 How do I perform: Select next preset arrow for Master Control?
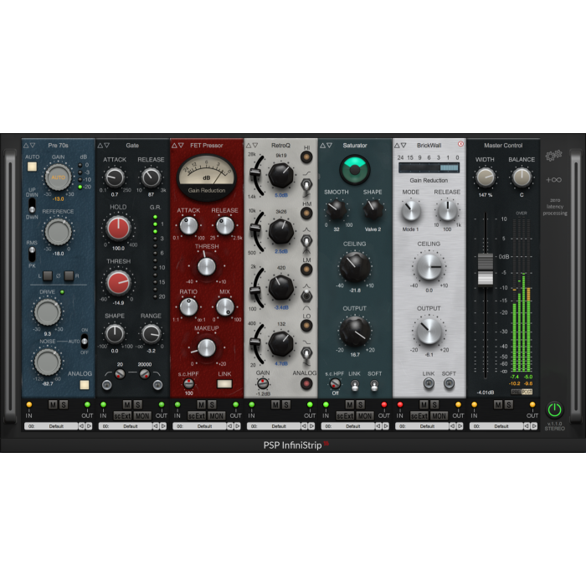point(534,425)
